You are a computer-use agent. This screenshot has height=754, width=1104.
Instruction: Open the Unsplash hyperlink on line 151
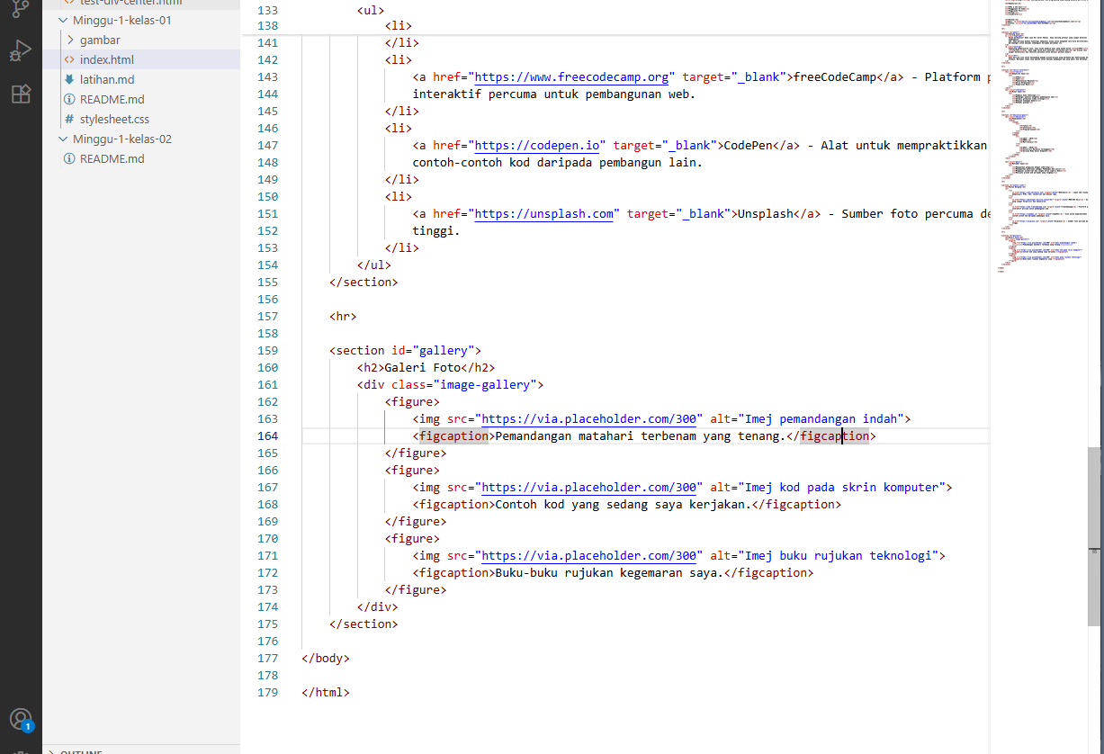coord(543,213)
